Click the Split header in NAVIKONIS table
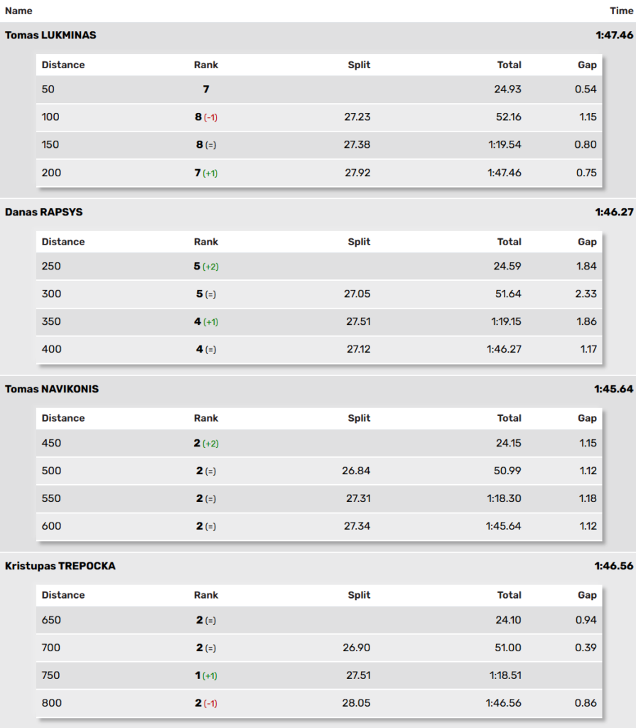This screenshot has width=636, height=728. click(x=359, y=418)
